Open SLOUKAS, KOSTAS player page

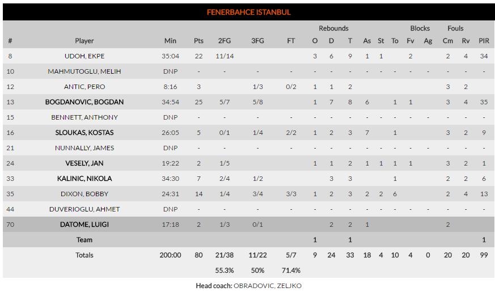84,133
